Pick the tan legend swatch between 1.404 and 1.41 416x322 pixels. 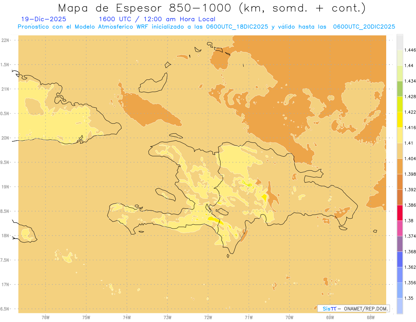click(x=400, y=151)
